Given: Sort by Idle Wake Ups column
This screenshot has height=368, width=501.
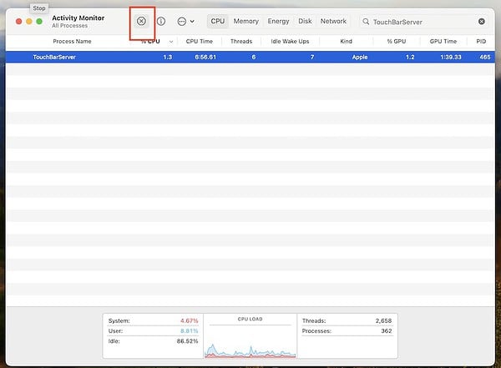Looking at the screenshot, I should [x=290, y=41].
